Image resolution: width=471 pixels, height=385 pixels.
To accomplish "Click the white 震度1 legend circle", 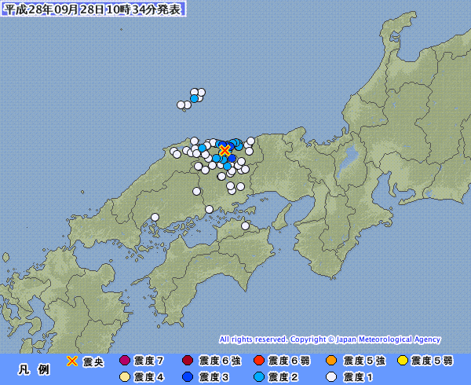I will tap(331, 377).
